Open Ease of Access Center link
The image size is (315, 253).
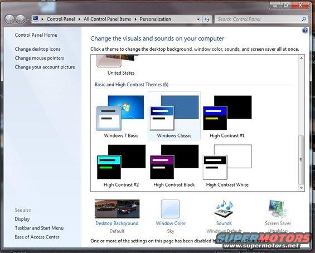tap(37, 237)
